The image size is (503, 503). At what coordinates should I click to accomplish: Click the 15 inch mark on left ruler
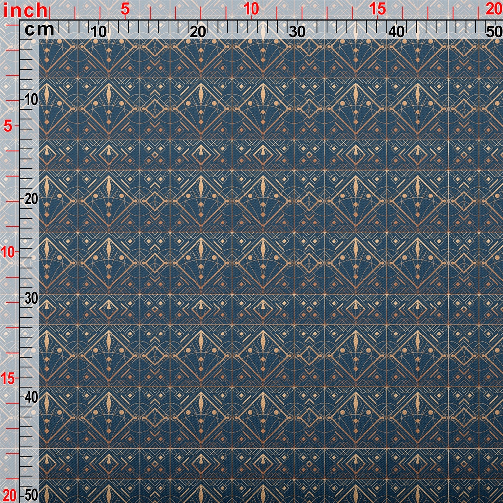click(x=8, y=379)
